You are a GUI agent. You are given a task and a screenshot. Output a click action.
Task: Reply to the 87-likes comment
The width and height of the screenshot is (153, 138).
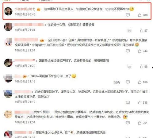129,31
